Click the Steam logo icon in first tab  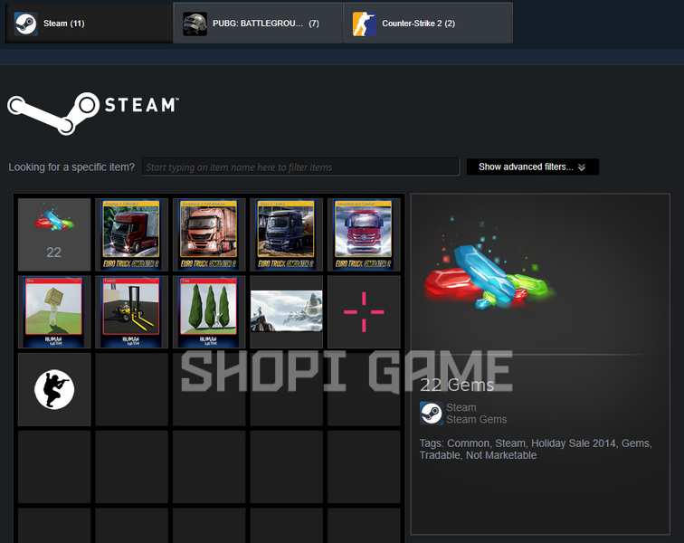[x=25, y=24]
